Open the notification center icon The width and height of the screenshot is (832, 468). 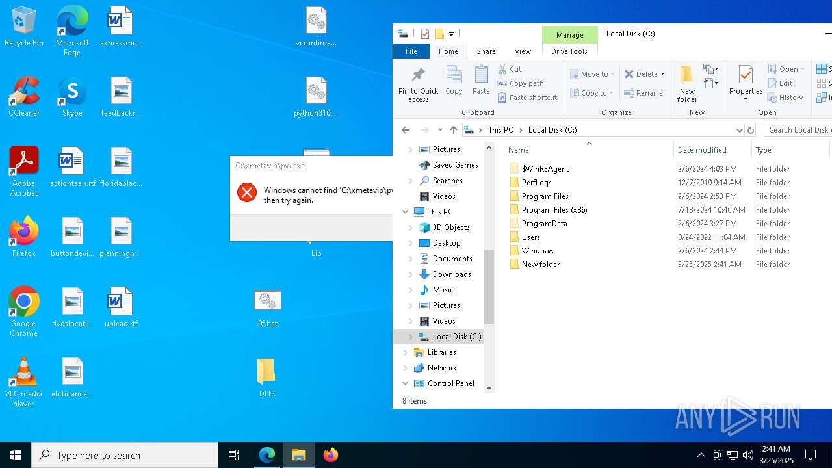811,455
